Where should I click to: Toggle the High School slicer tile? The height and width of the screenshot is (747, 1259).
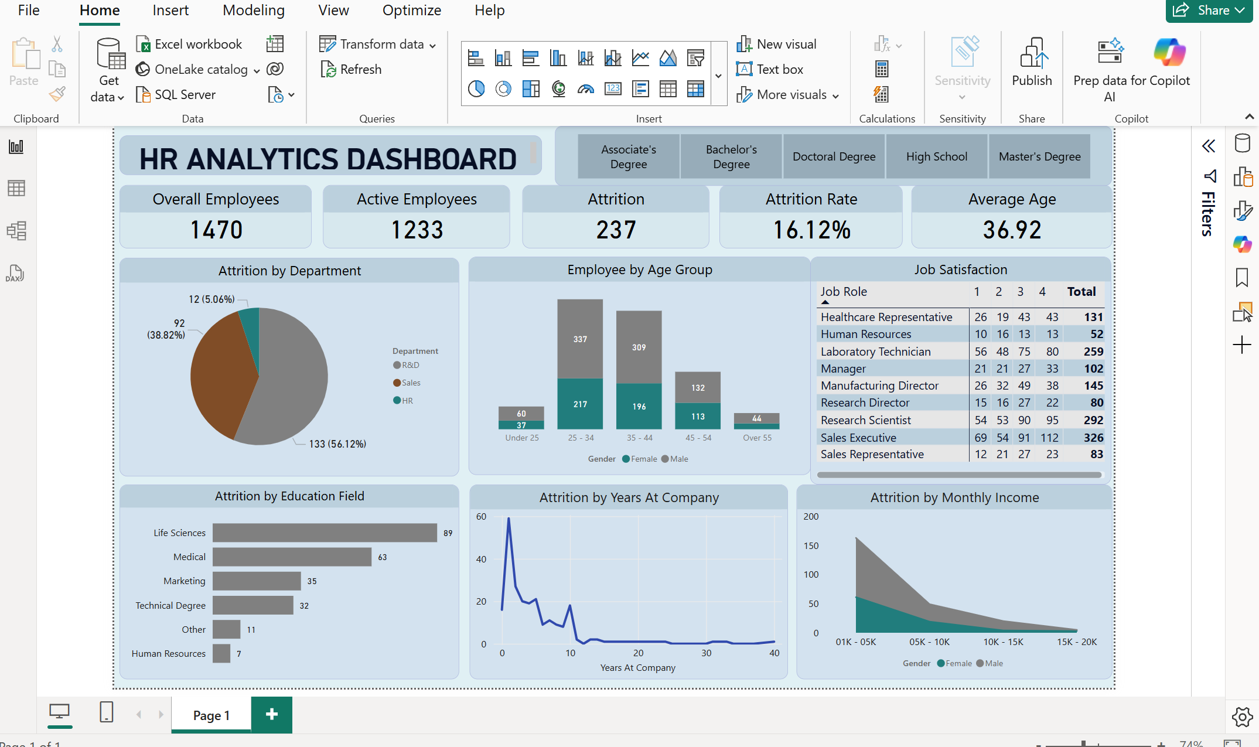coord(936,156)
